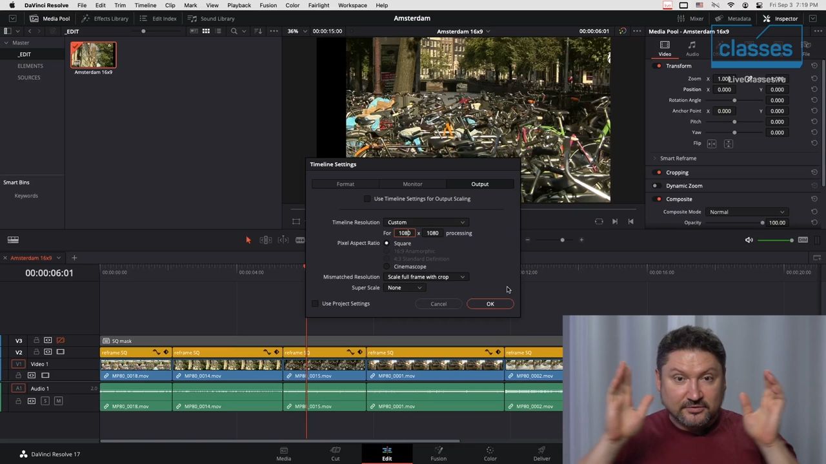This screenshot has height=464, width=826.
Task: Check Use Timeline Settings for Output Scaling
Action: 367,198
